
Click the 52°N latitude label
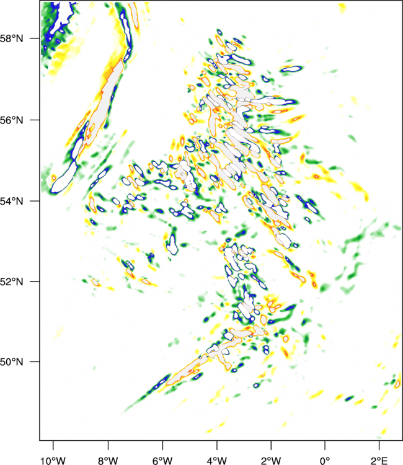click(11, 281)
